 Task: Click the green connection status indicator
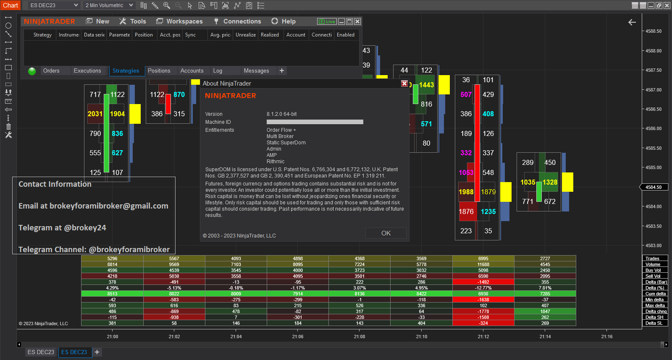pos(32,71)
